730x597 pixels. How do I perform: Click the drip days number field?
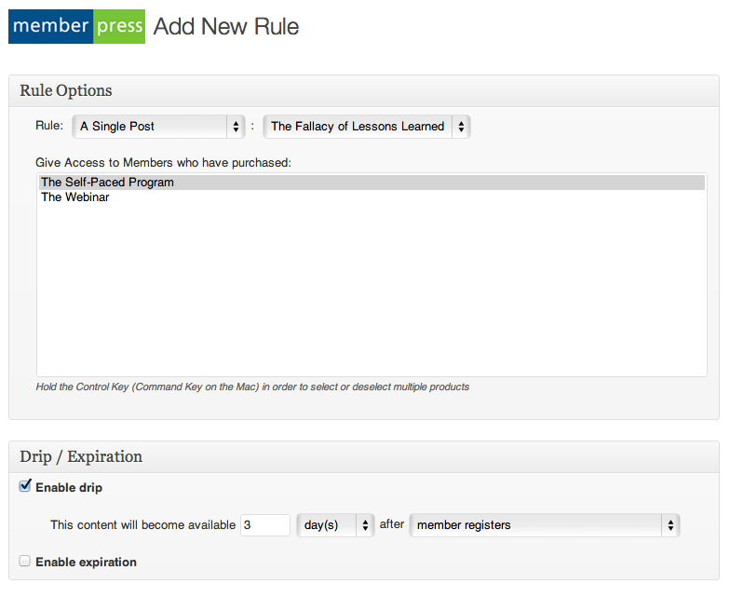[265, 525]
